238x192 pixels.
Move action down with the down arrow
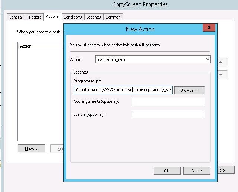[221, 75]
